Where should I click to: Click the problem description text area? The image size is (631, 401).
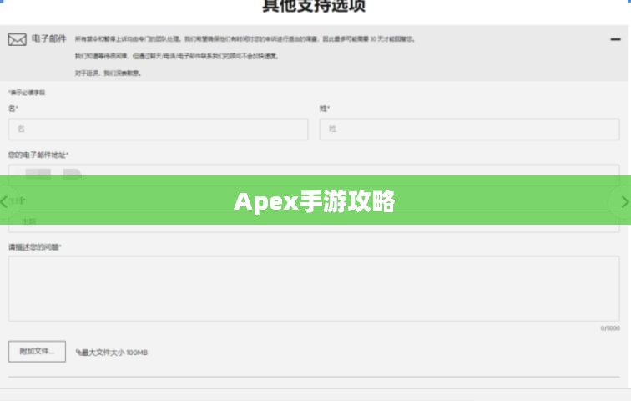tap(314, 289)
